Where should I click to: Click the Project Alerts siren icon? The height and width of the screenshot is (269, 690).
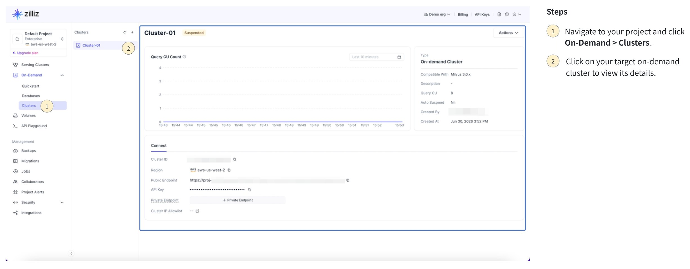pyautogui.click(x=15, y=192)
